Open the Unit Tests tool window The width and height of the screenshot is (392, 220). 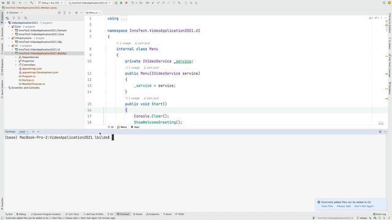(72, 214)
